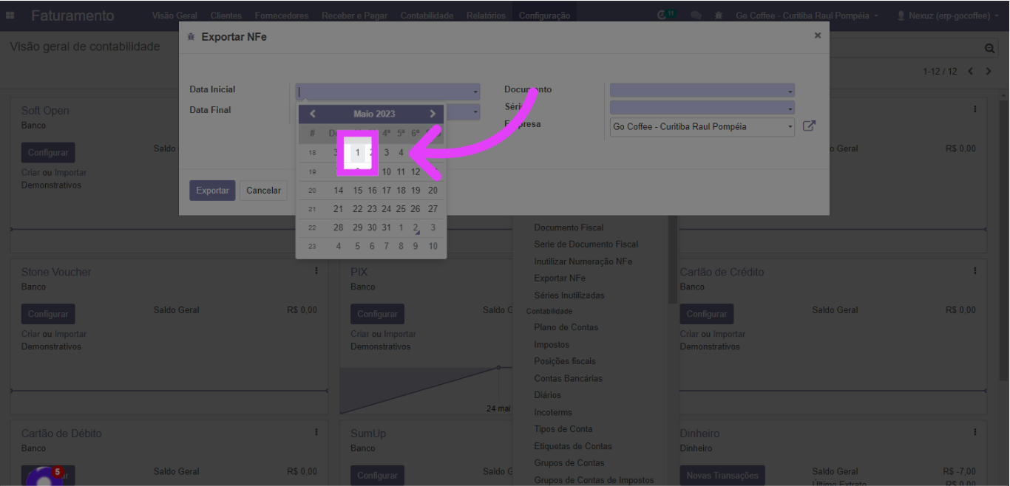
Task: Open the conversations chat icon
Action: 696,16
